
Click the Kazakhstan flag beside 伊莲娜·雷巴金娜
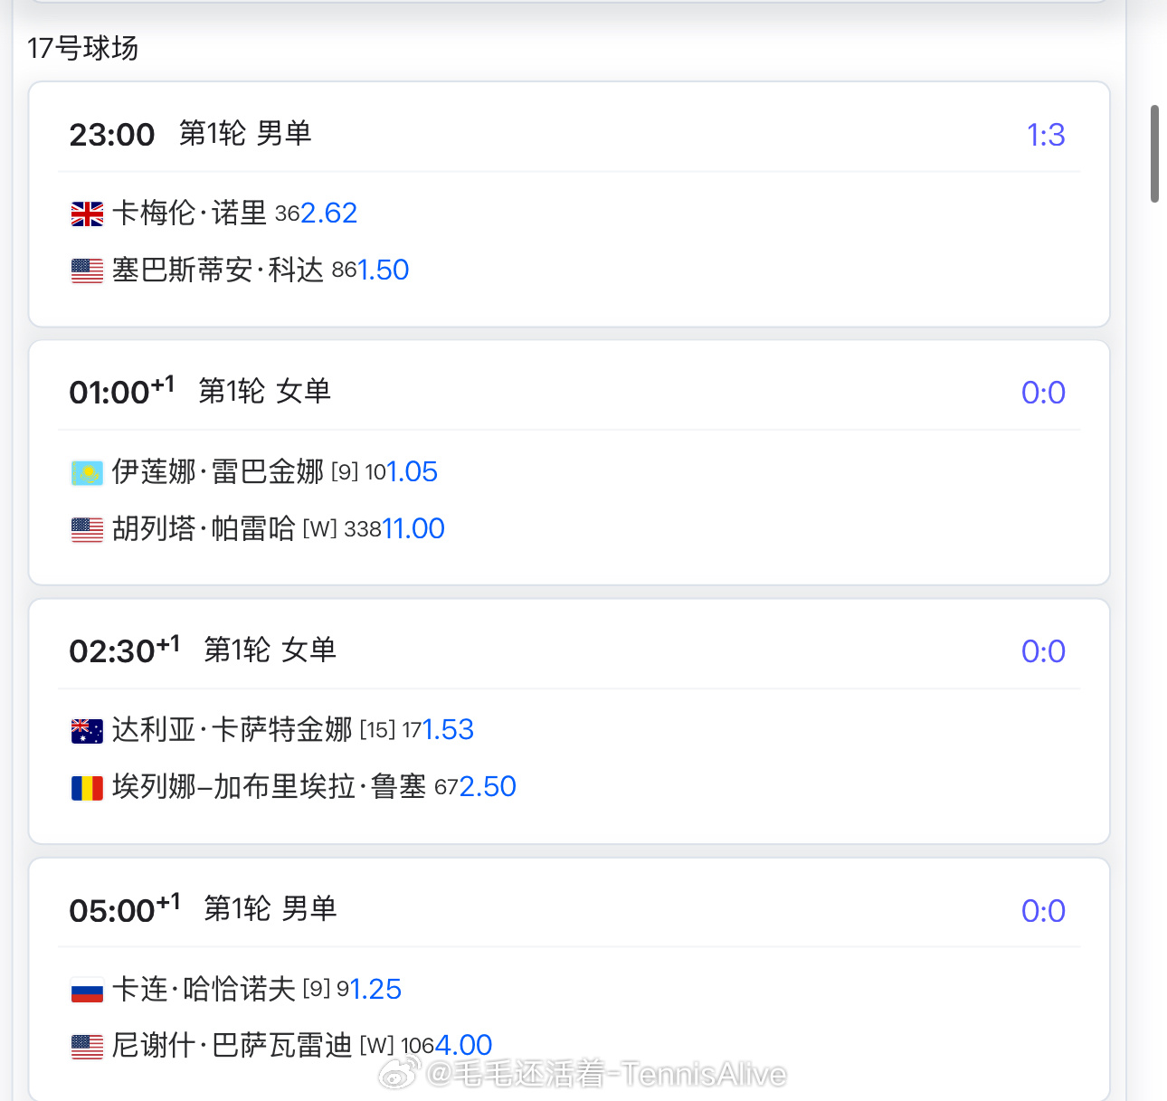click(87, 473)
